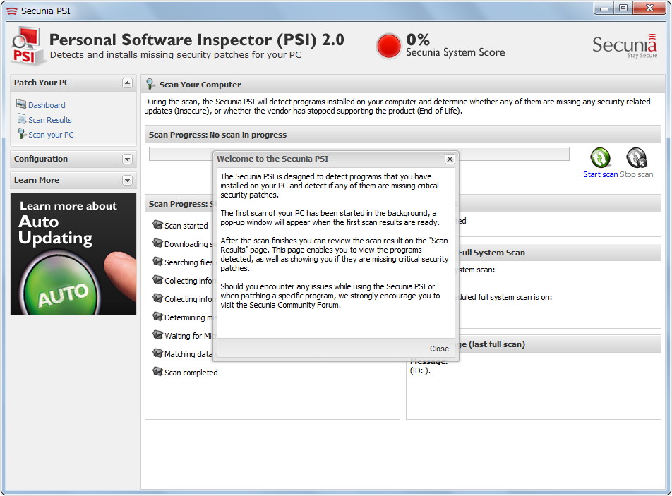Go to Scan your PC link

pyautogui.click(x=51, y=135)
